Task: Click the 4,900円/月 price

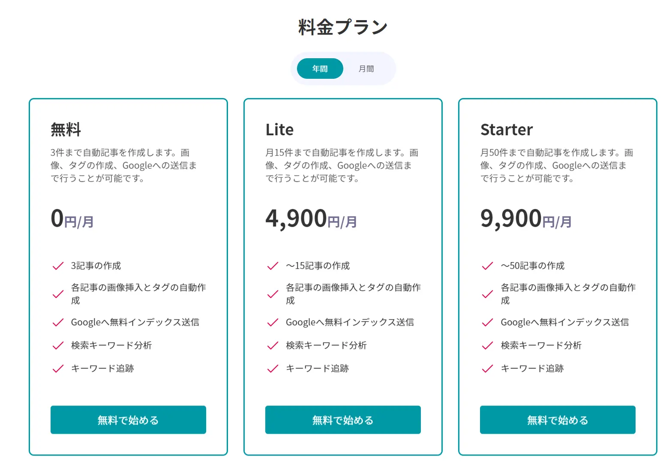Action: tap(311, 219)
